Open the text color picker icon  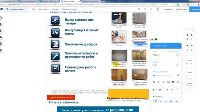168,82
